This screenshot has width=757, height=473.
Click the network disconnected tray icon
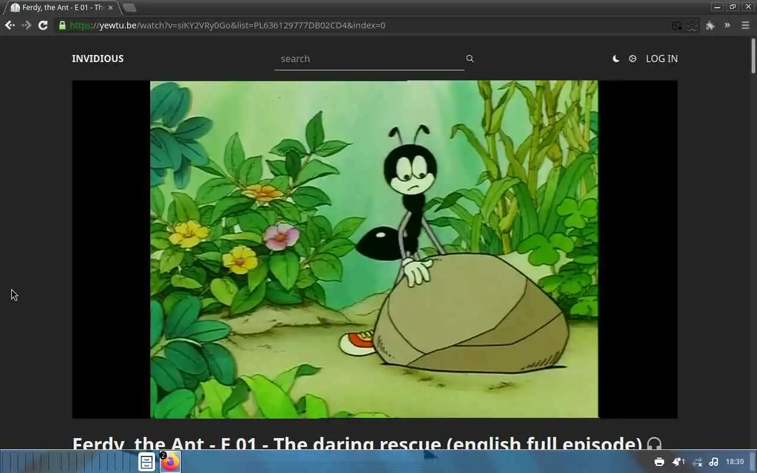coord(697,462)
